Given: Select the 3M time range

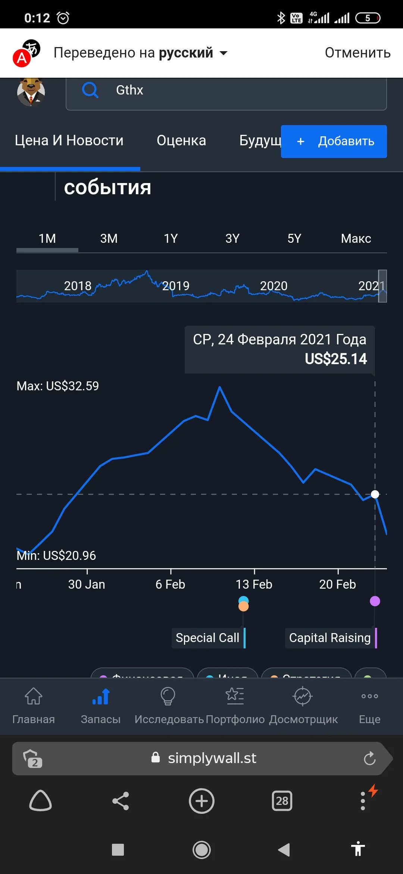Looking at the screenshot, I should [109, 238].
